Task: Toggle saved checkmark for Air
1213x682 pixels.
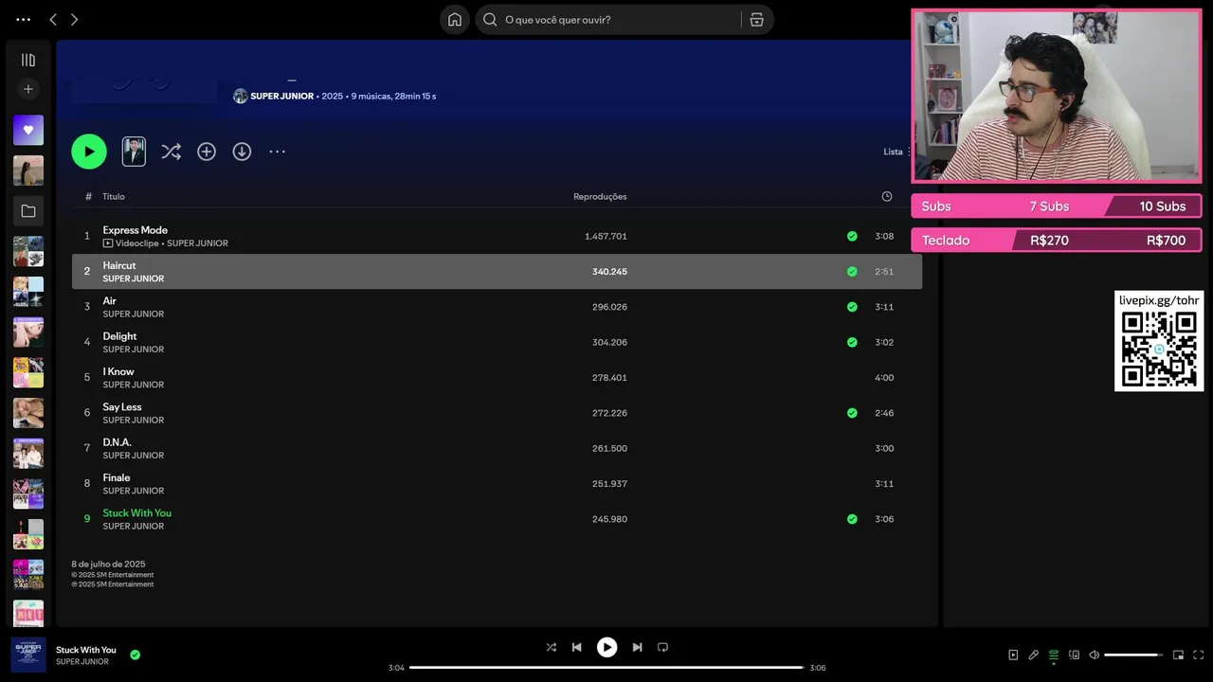Action: coord(852,307)
